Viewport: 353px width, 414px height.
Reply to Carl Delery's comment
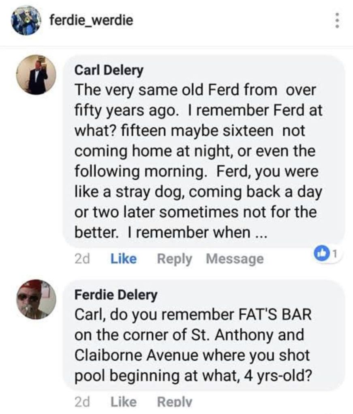pyautogui.click(x=174, y=259)
